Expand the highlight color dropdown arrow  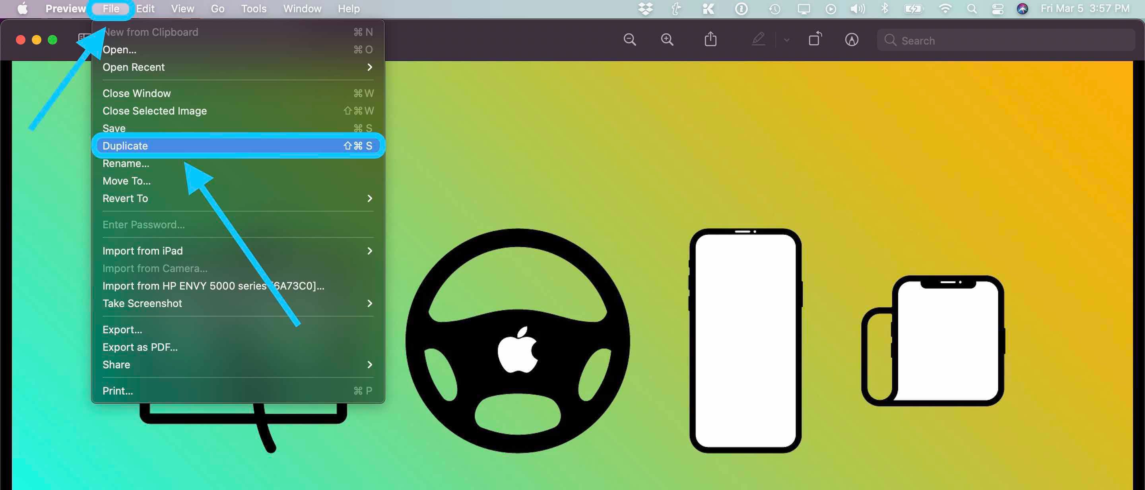click(786, 40)
